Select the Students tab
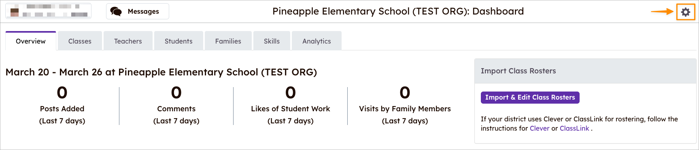 [178, 41]
